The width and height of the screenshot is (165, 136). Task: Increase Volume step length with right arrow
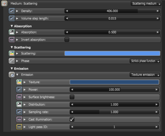point(157,18)
